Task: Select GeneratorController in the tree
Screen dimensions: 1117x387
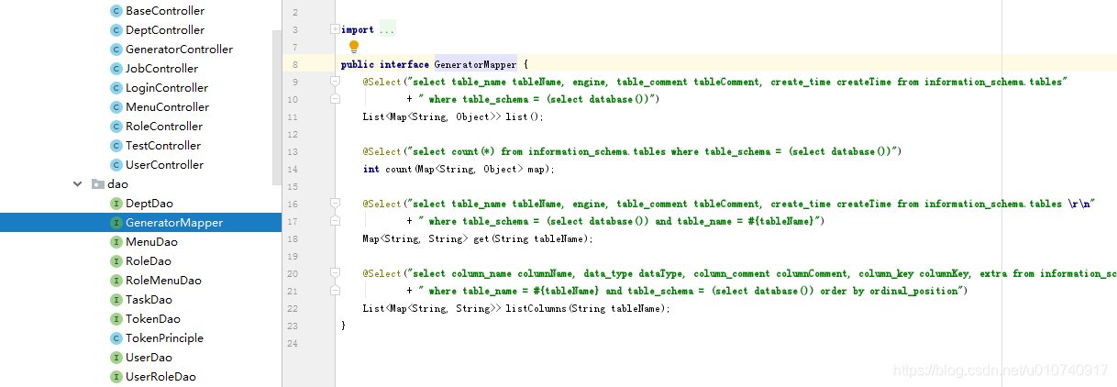Action: click(179, 50)
